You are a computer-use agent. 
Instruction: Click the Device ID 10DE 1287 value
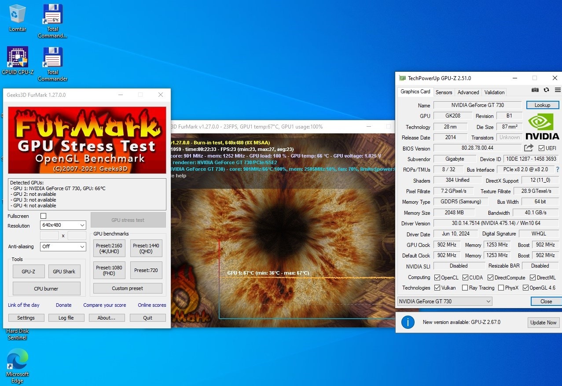[x=531, y=159]
